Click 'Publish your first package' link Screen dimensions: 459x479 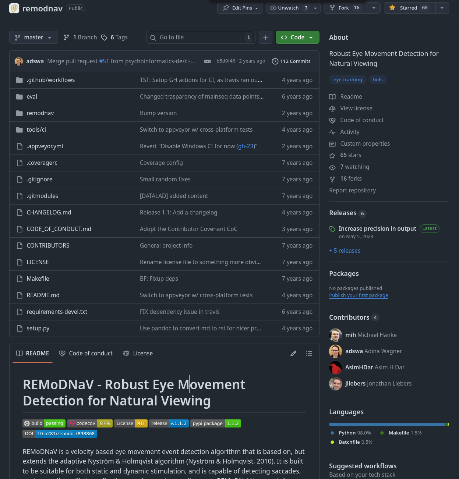tap(358, 295)
